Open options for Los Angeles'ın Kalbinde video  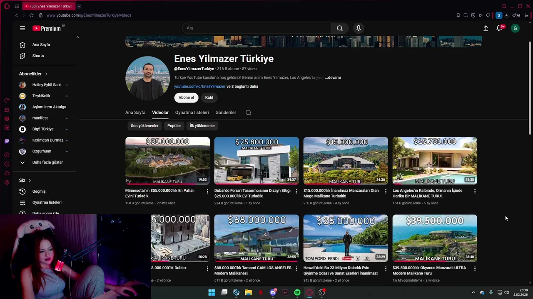click(475, 191)
